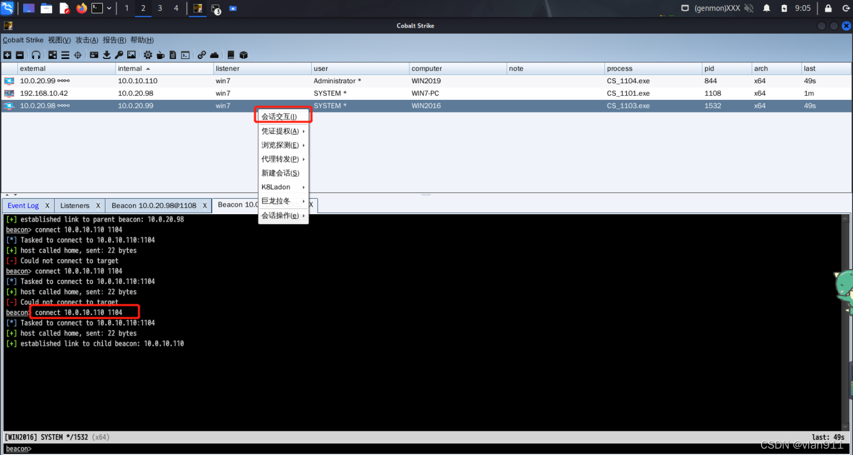
Task: Close the Event Log tab
Action: pos(47,206)
